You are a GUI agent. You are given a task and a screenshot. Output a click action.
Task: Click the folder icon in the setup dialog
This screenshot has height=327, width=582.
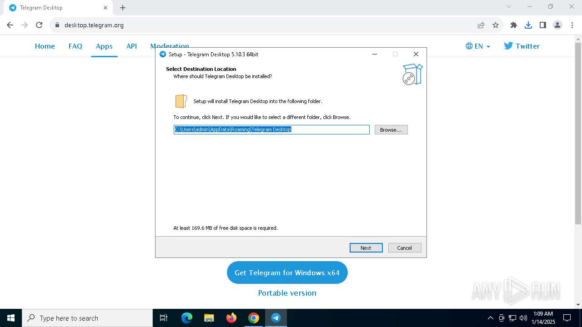point(181,101)
